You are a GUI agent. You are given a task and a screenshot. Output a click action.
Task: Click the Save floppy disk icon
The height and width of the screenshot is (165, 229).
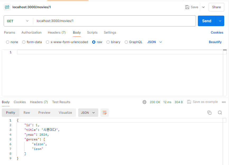click(x=187, y=7)
